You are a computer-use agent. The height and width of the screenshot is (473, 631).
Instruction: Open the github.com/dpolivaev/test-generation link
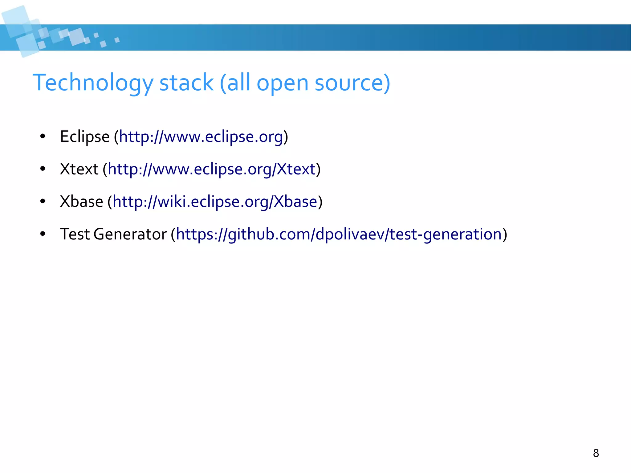click(339, 234)
